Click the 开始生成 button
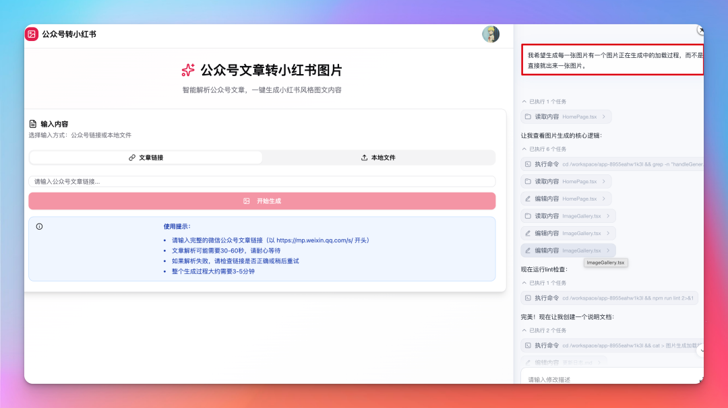Image resolution: width=728 pixels, height=408 pixels. (x=262, y=201)
